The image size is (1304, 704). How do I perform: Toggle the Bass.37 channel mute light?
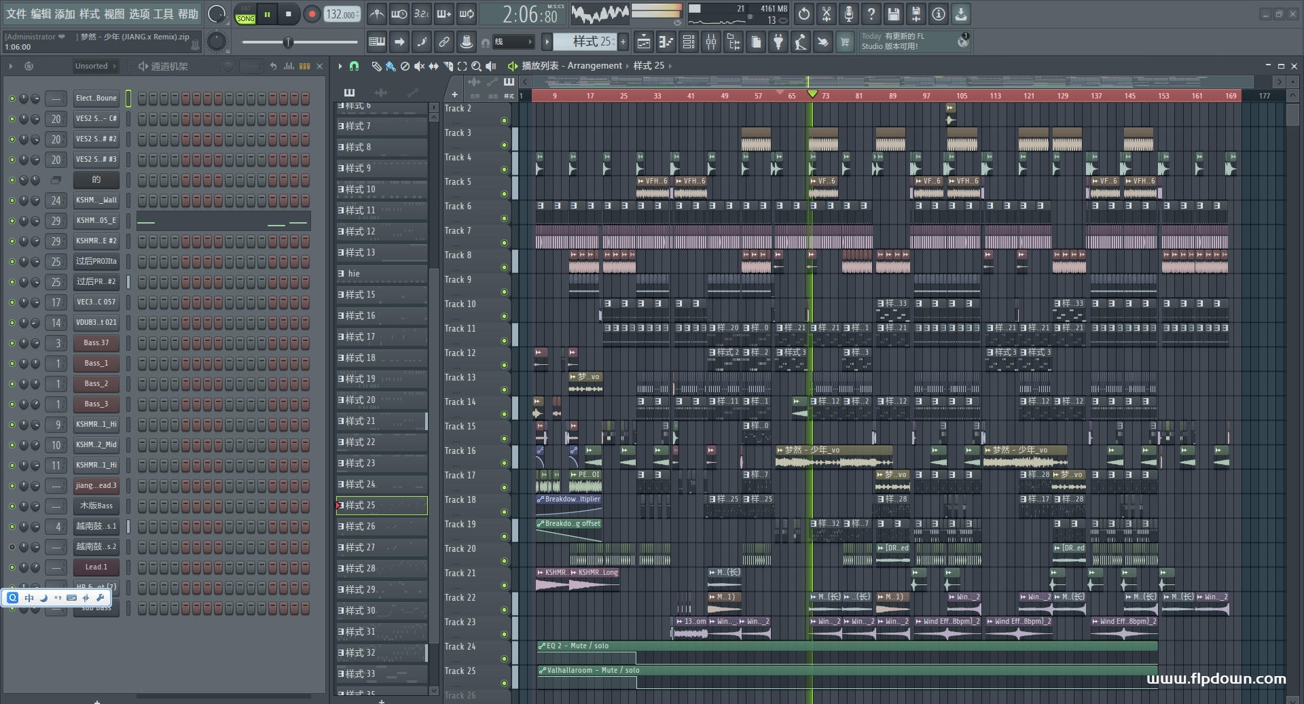pyautogui.click(x=12, y=343)
